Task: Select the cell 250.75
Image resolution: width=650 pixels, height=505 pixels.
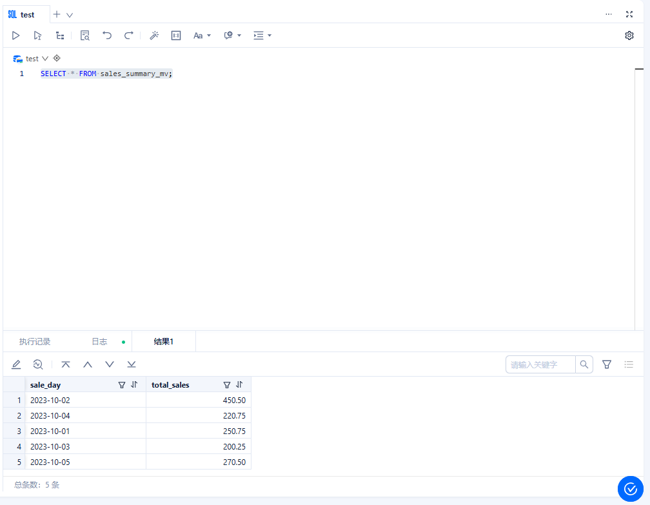Action: [199, 431]
